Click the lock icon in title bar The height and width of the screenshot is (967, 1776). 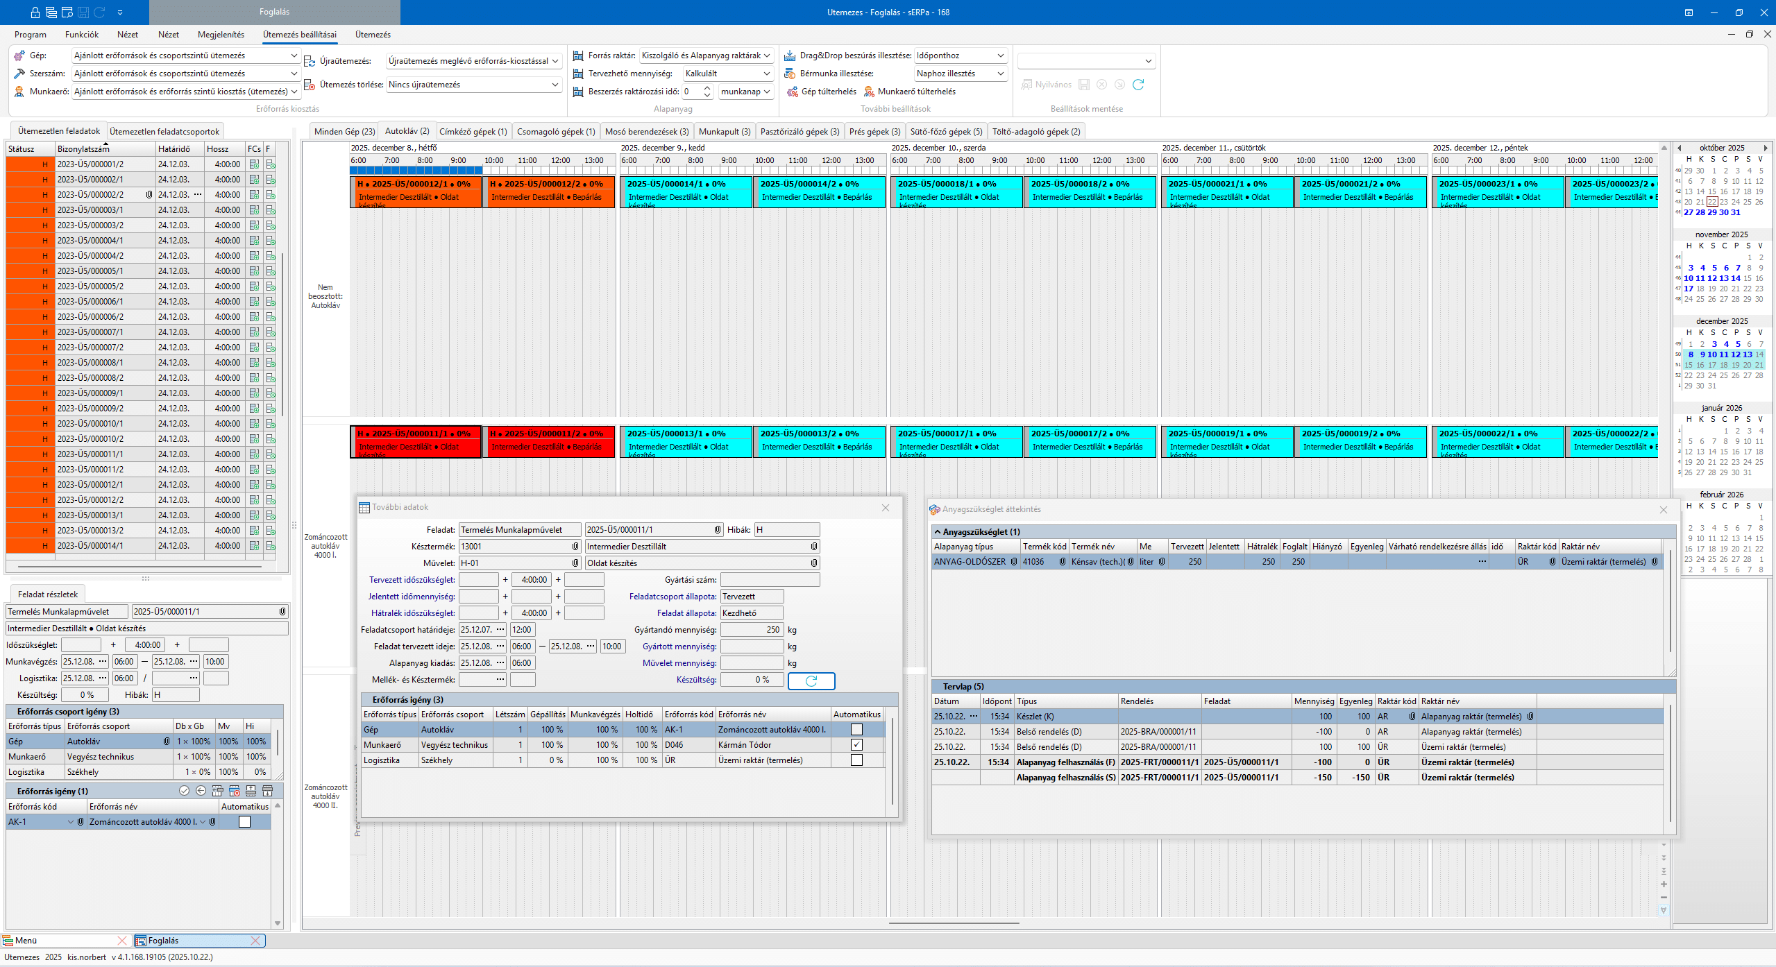[x=35, y=12]
